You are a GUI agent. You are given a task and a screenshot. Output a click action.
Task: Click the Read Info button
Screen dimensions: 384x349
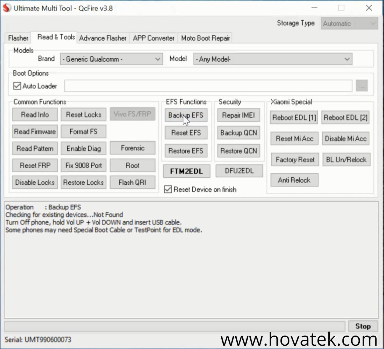[x=35, y=114]
